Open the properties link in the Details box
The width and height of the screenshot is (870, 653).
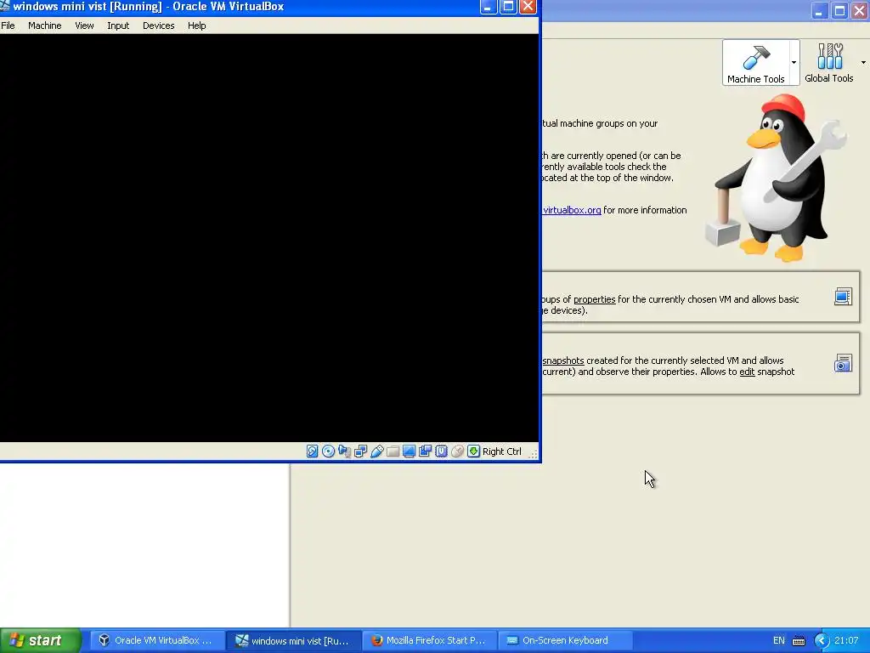click(x=594, y=299)
